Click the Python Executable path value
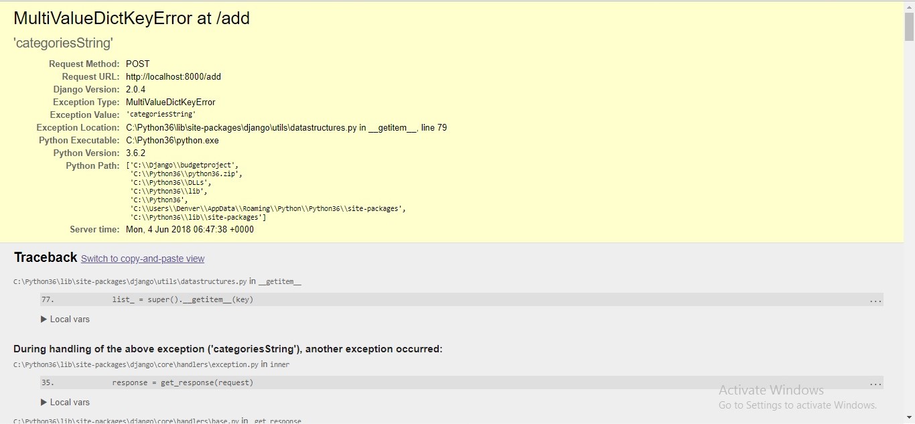 [x=172, y=140]
